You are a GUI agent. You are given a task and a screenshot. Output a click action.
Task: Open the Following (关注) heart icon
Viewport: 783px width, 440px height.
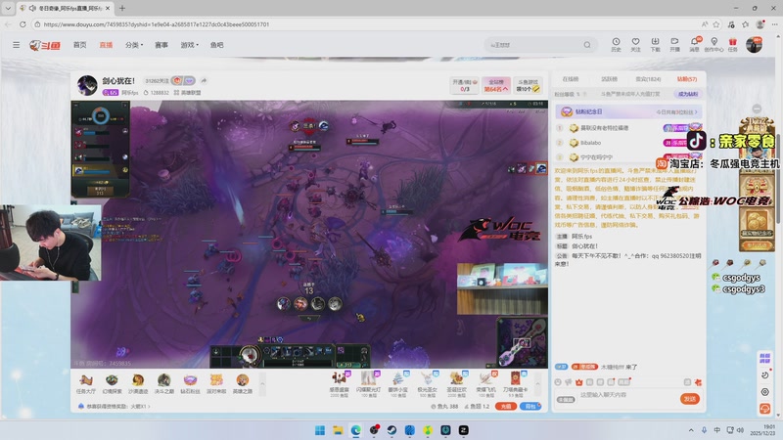coord(635,42)
